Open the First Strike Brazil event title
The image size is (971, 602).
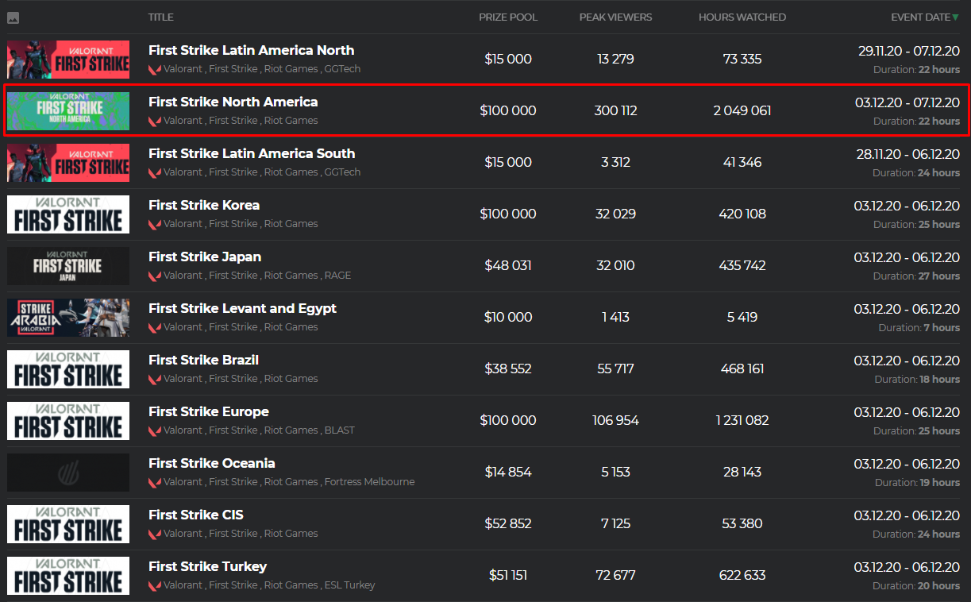click(204, 360)
